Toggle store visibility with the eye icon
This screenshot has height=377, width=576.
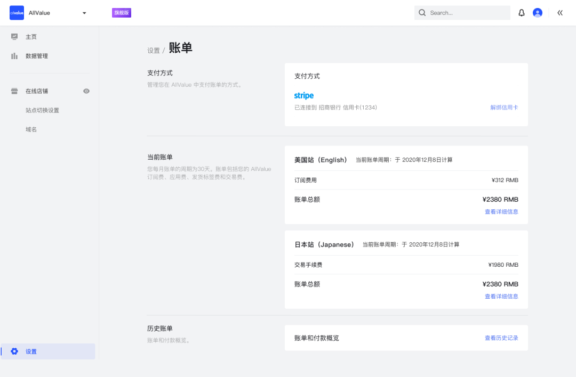(x=86, y=91)
